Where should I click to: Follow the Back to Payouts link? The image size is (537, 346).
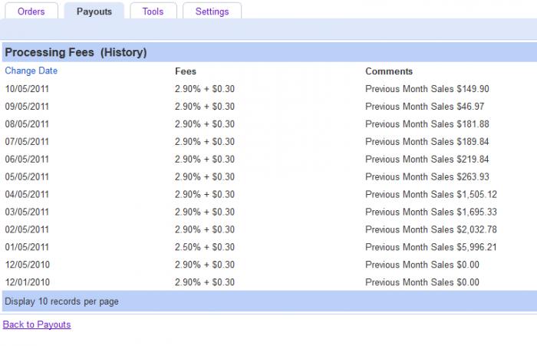pyautogui.click(x=37, y=325)
